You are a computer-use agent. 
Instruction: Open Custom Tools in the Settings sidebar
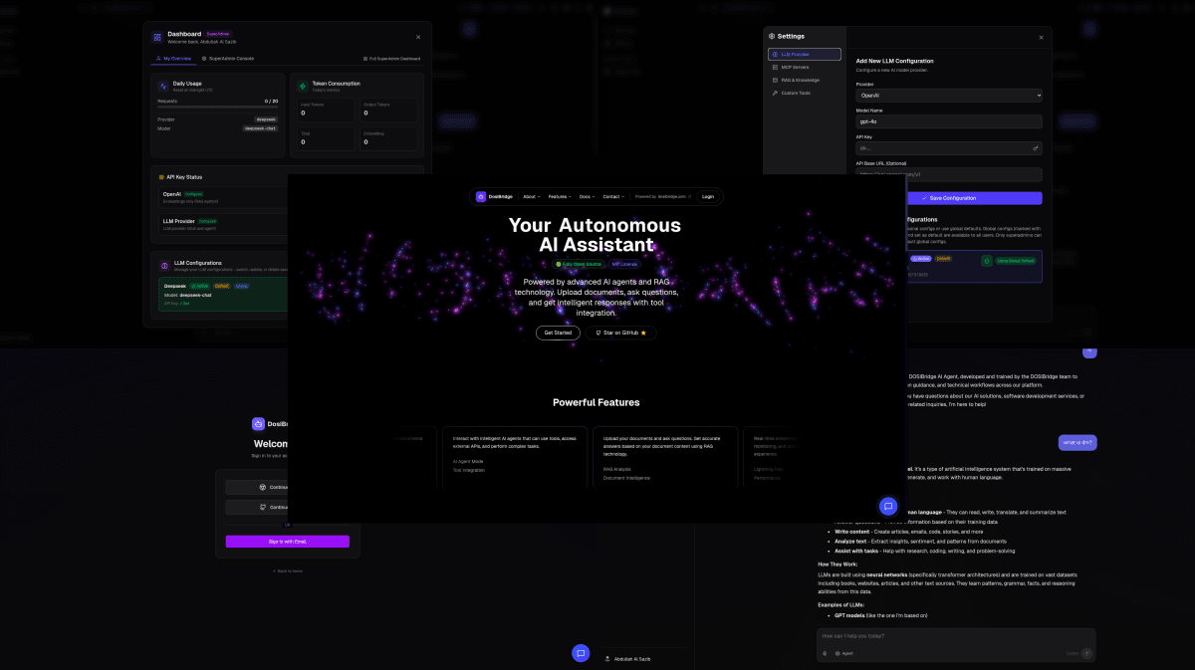(804, 93)
